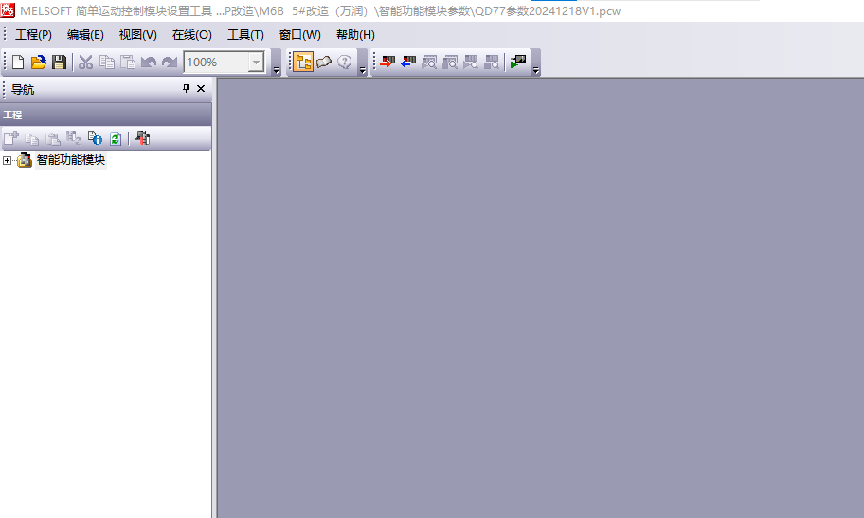Open the 在线(O) menu
864x518 pixels.
pyautogui.click(x=191, y=35)
